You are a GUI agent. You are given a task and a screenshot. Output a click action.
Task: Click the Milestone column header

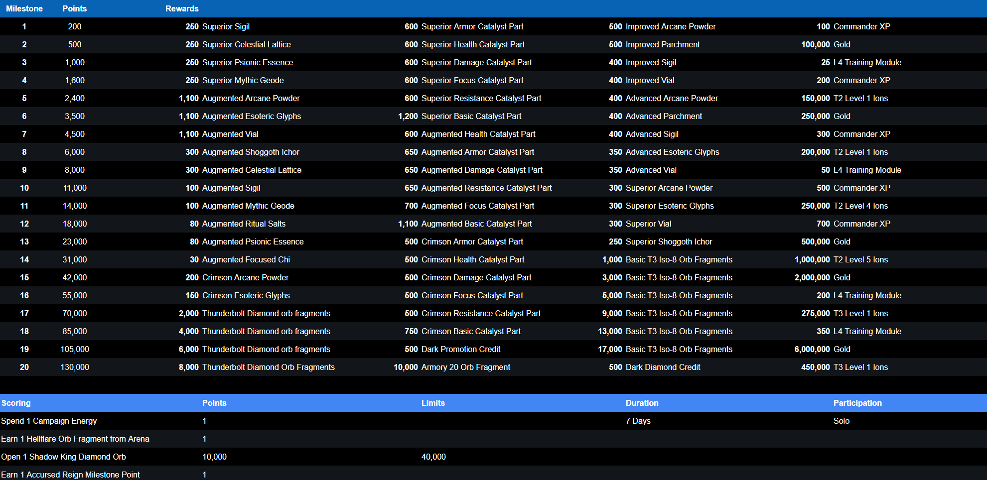[x=24, y=8]
